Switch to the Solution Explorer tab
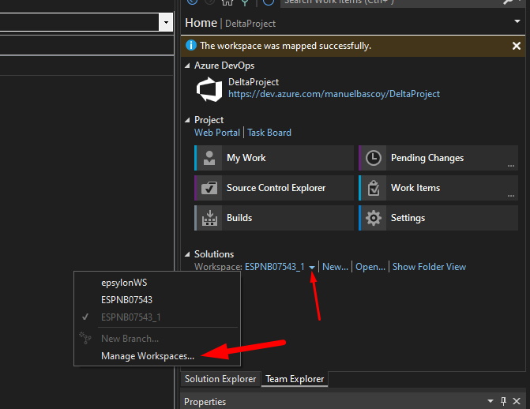 pyautogui.click(x=220, y=379)
